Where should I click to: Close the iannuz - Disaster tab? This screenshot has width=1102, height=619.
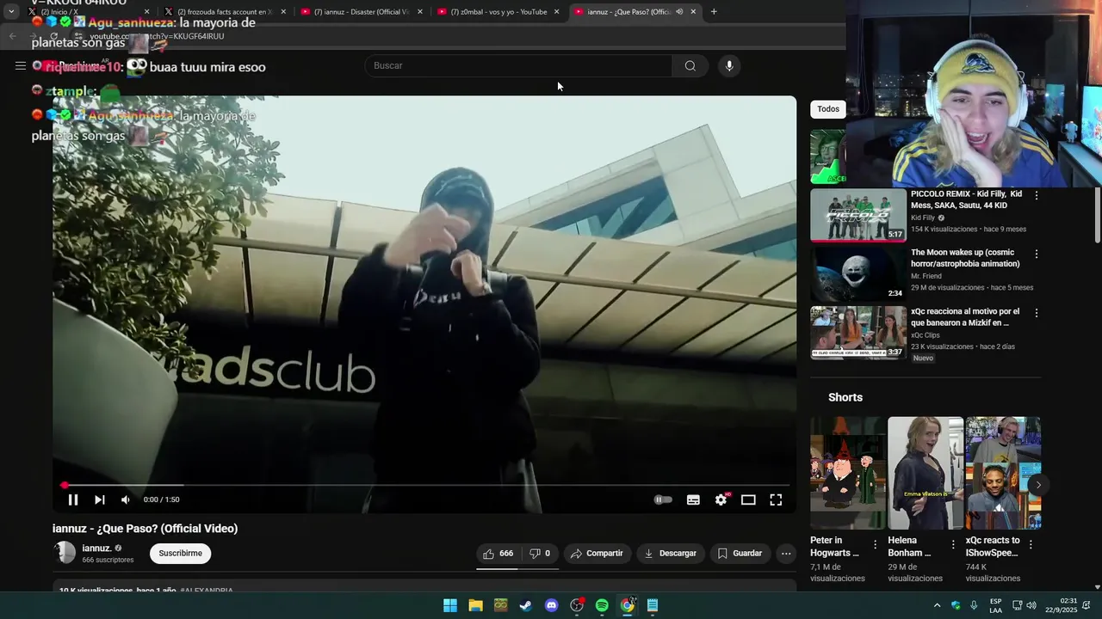(x=419, y=12)
